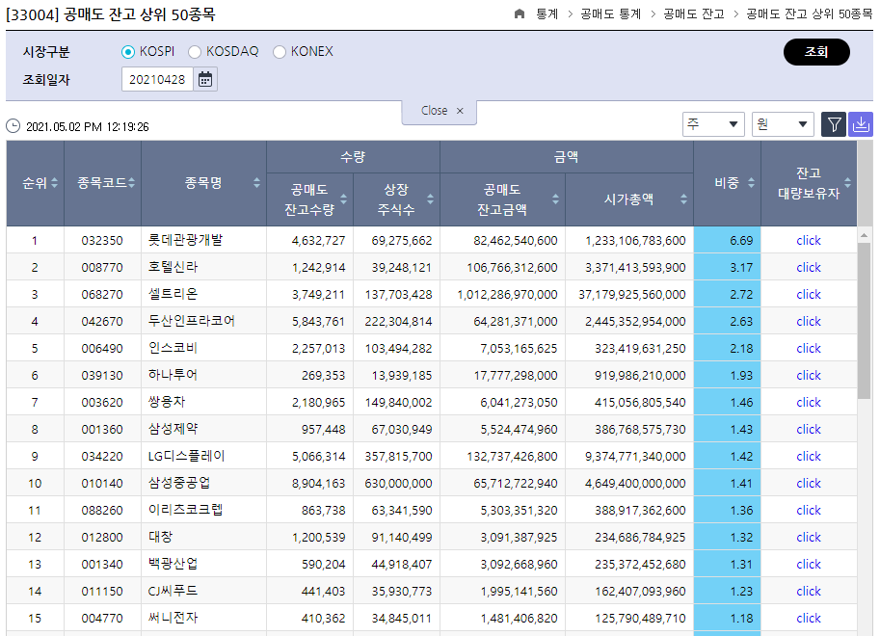Click the link for 하나투어 row
This screenshot has width=880, height=636.
(x=808, y=375)
